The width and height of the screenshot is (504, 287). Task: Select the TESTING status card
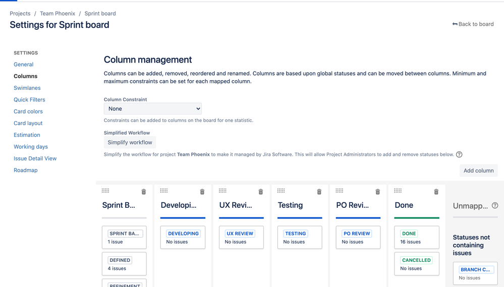[300, 237]
